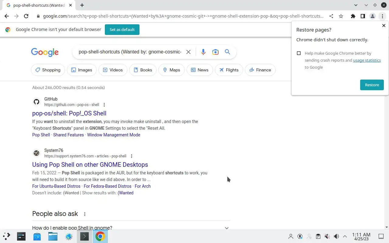Image resolution: width=389 pixels, height=243 pixels.
Task: Open pop-os/shell: Pop!_OS Shell result
Action: [x=69, y=113]
